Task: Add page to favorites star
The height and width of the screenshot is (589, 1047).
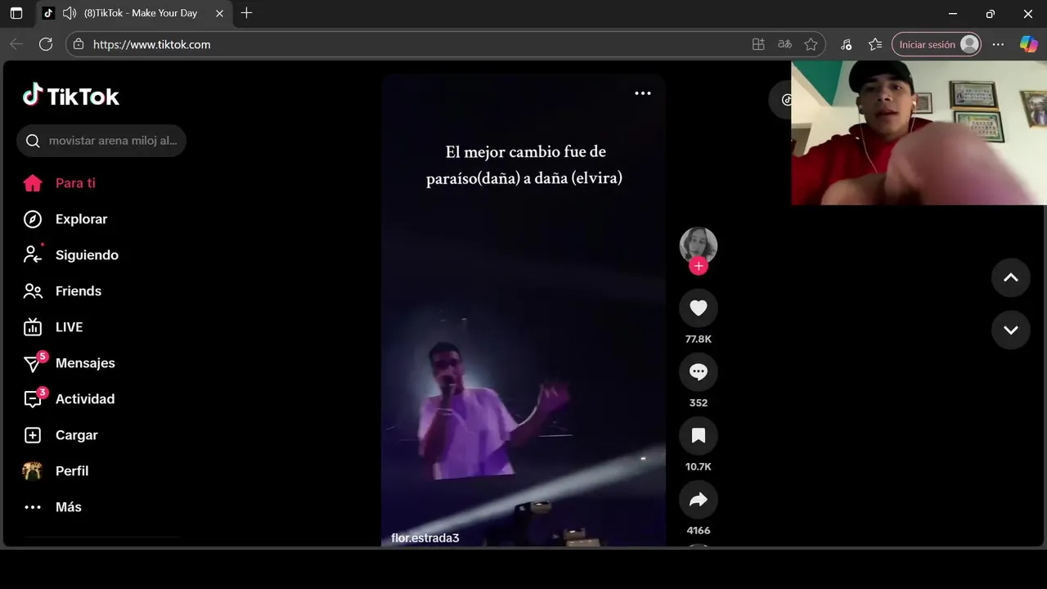Action: point(811,44)
